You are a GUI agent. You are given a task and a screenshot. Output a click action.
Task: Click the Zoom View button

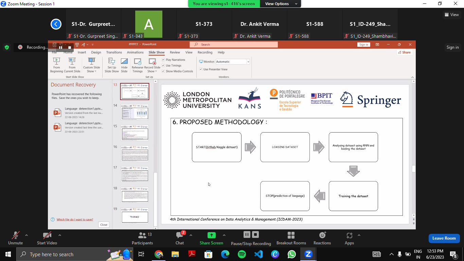[x=452, y=15]
